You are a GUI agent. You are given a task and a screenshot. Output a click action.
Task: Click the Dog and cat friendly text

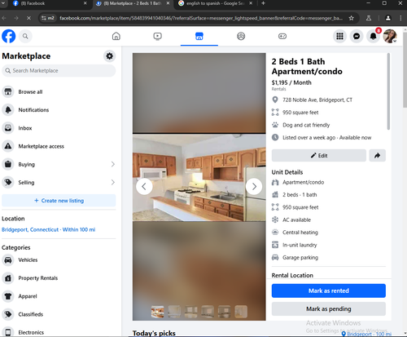(306, 125)
